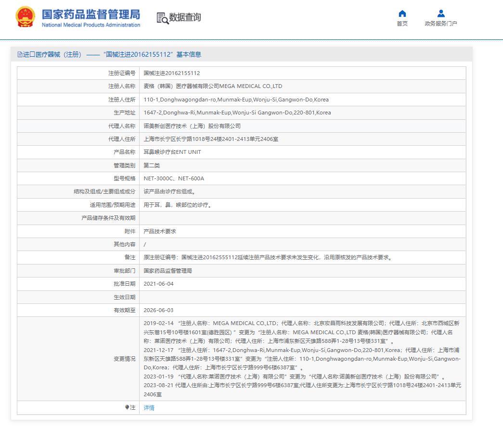Select the 政务服务门户 navigation item
Screen dimensions: 503x428
440,24
